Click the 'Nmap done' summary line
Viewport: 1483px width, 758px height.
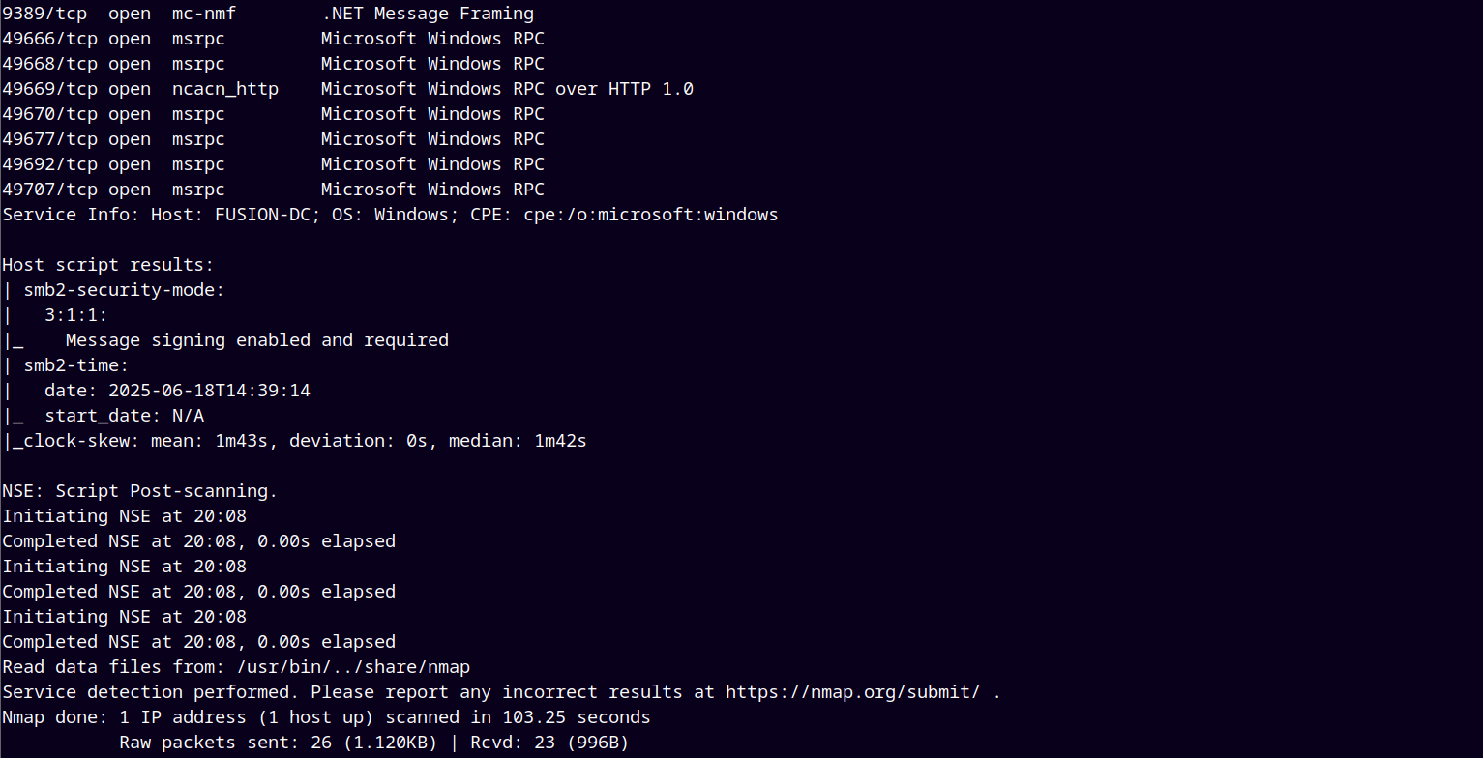[326, 717]
